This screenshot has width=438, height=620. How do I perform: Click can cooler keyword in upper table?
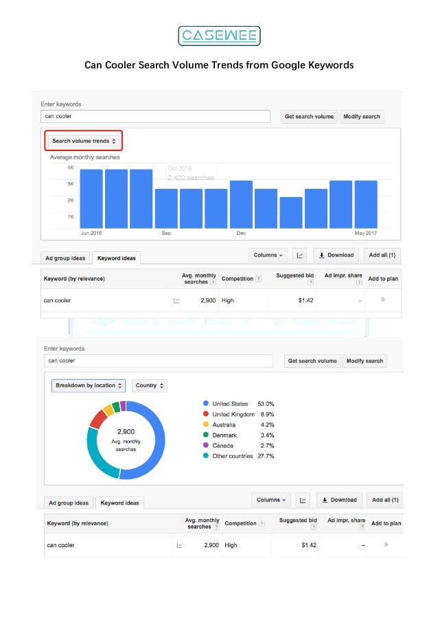coord(57,301)
